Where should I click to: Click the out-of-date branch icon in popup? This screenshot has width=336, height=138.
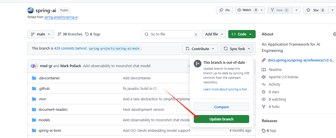click(x=197, y=64)
